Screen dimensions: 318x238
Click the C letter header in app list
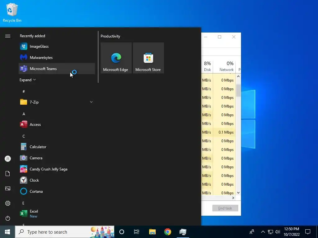[x=24, y=136]
